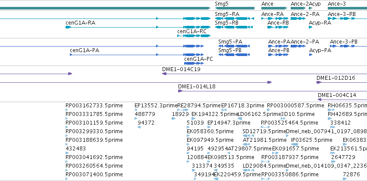Click the Smg5-RB transcript label
Viewport: 367px width, 181px height.
click(x=226, y=23)
